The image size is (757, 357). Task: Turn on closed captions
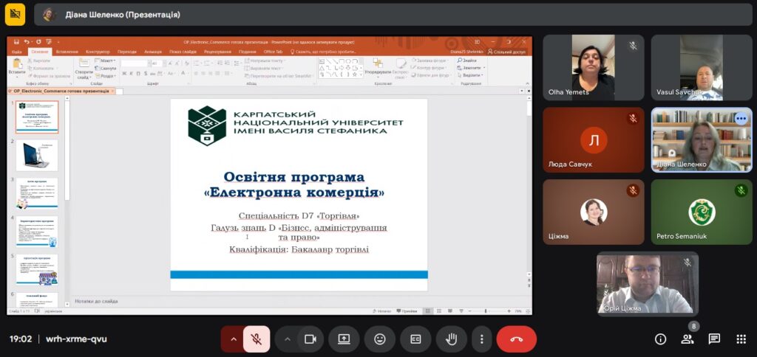tap(415, 339)
